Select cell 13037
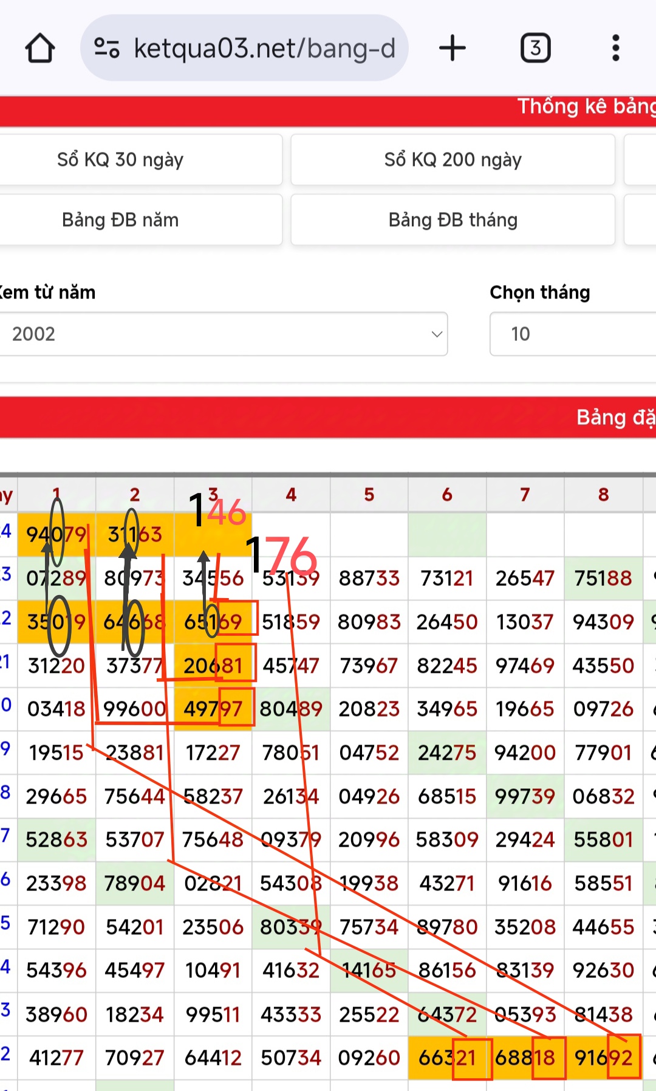 (x=525, y=622)
